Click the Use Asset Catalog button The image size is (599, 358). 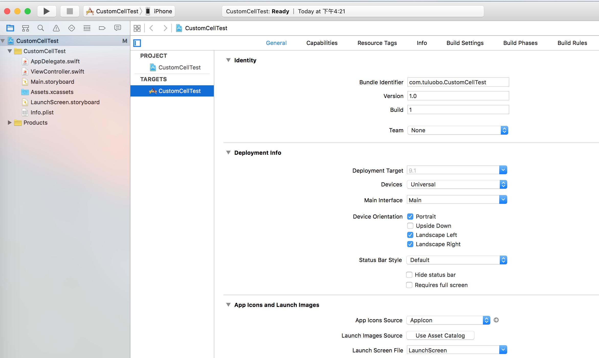tap(440, 336)
